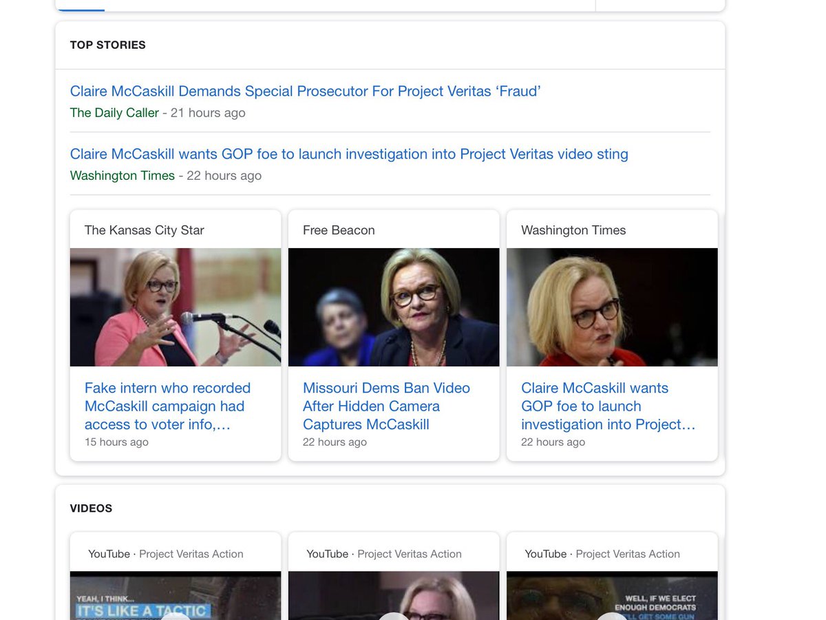
Task: Click the 'VIDEOS' section heading
Action: (91, 508)
